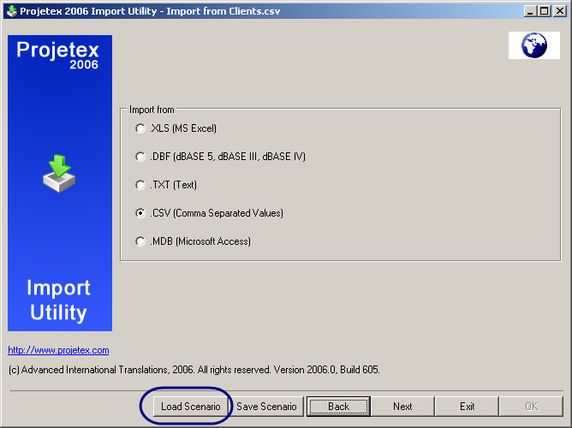Close the Import Utility window

tap(559, 10)
